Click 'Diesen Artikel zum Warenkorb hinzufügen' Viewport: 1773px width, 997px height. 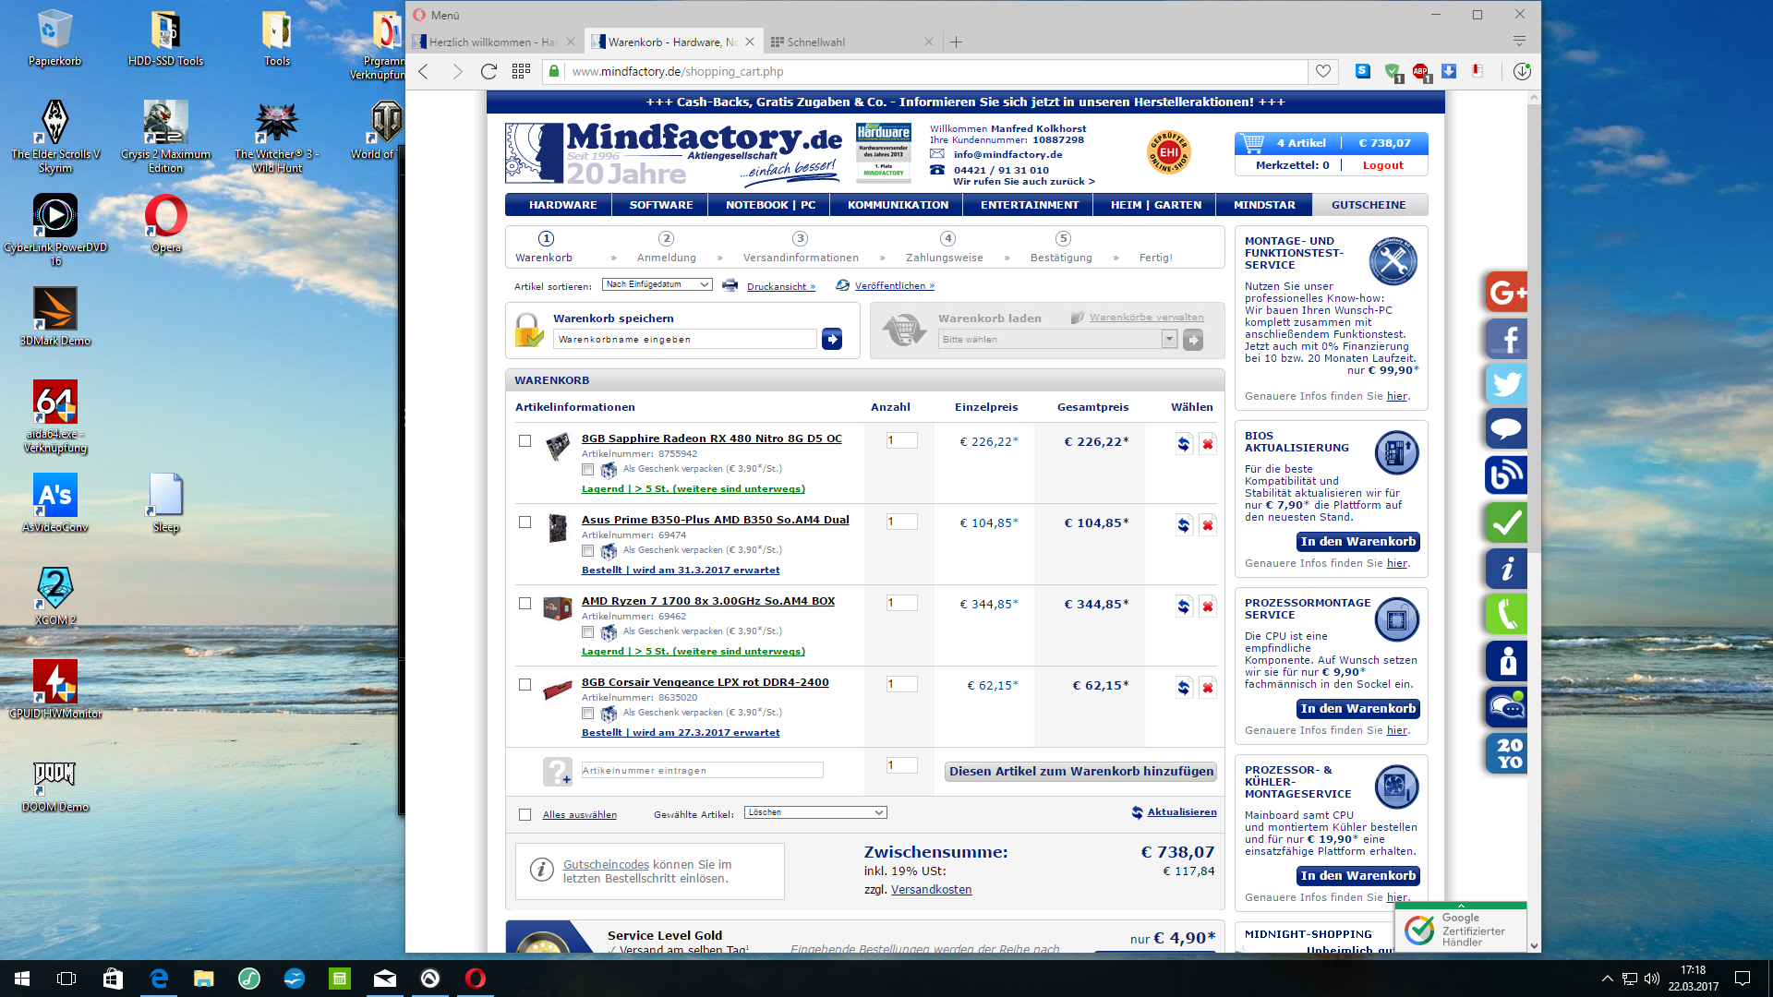coord(1080,771)
